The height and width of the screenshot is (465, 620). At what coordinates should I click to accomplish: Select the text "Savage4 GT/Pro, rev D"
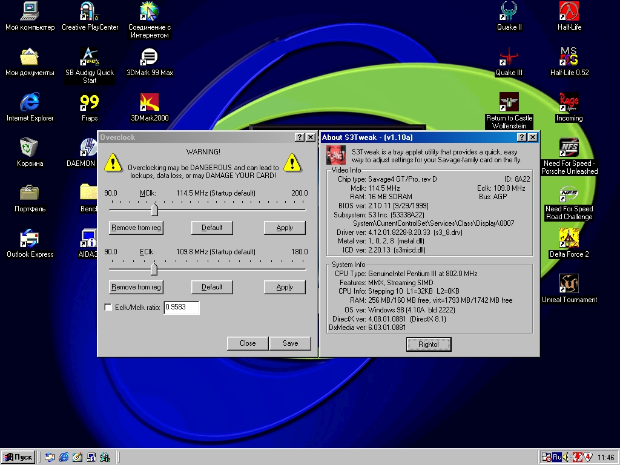[x=403, y=179]
